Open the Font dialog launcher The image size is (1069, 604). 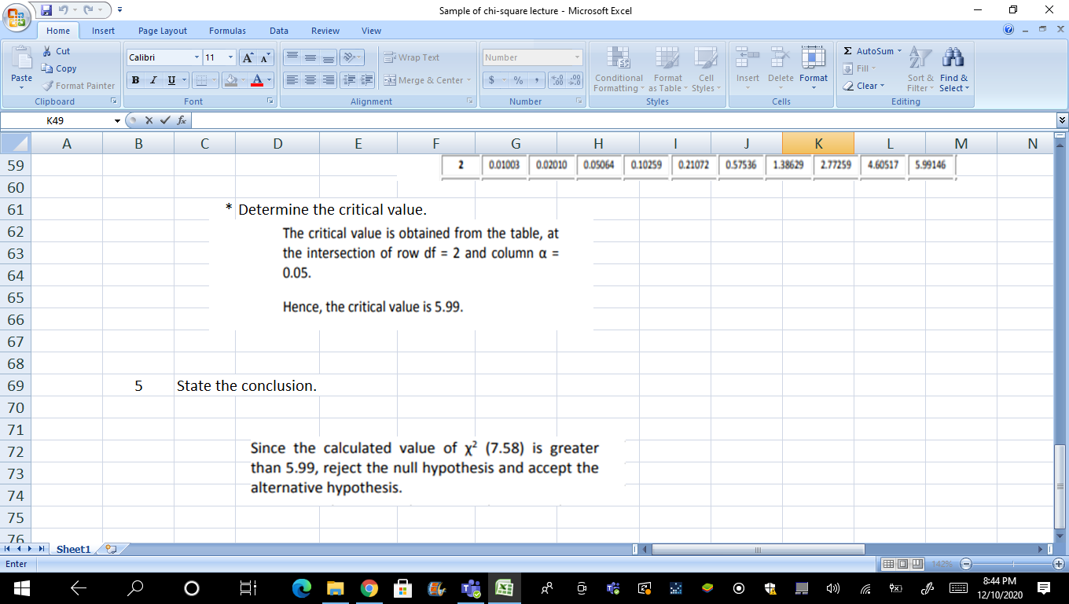tap(270, 101)
